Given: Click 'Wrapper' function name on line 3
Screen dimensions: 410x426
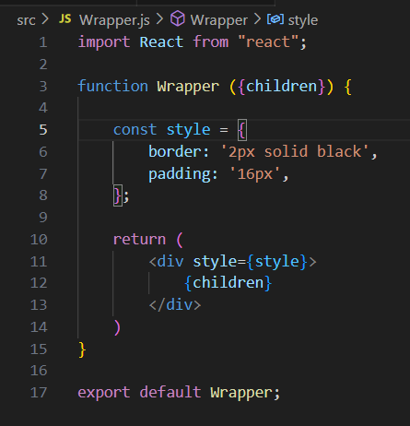Looking at the screenshot, I should pos(188,87).
